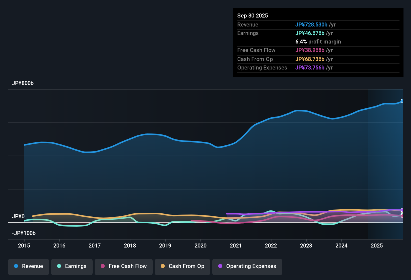411x280 pixels.
Task: Click the blue Revenue legend dot
Action: (x=16, y=266)
